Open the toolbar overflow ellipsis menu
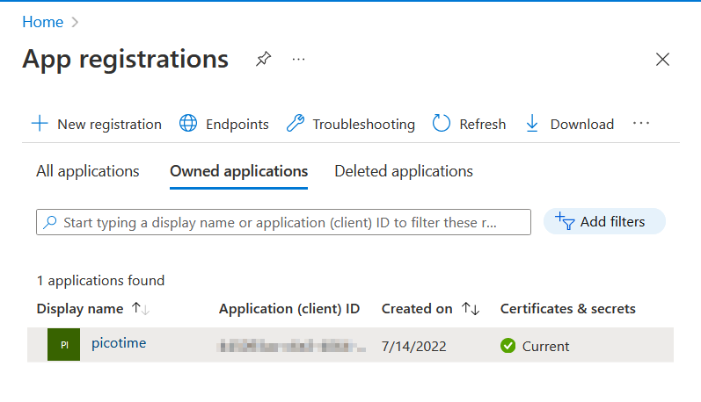701x402 pixels. [x=641, y=124]
